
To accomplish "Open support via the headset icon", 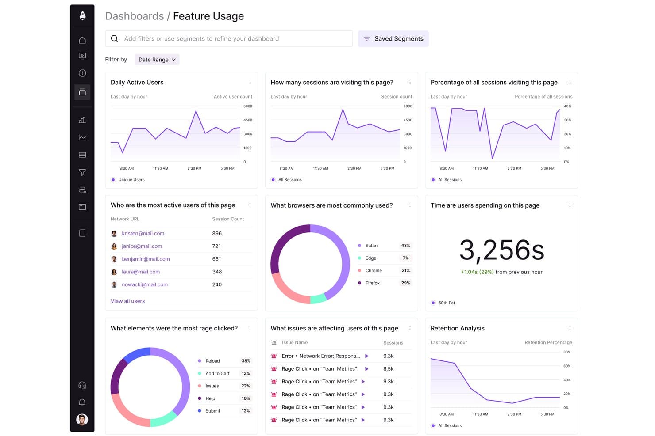I will pyautogui.click(x=82, y=385).
